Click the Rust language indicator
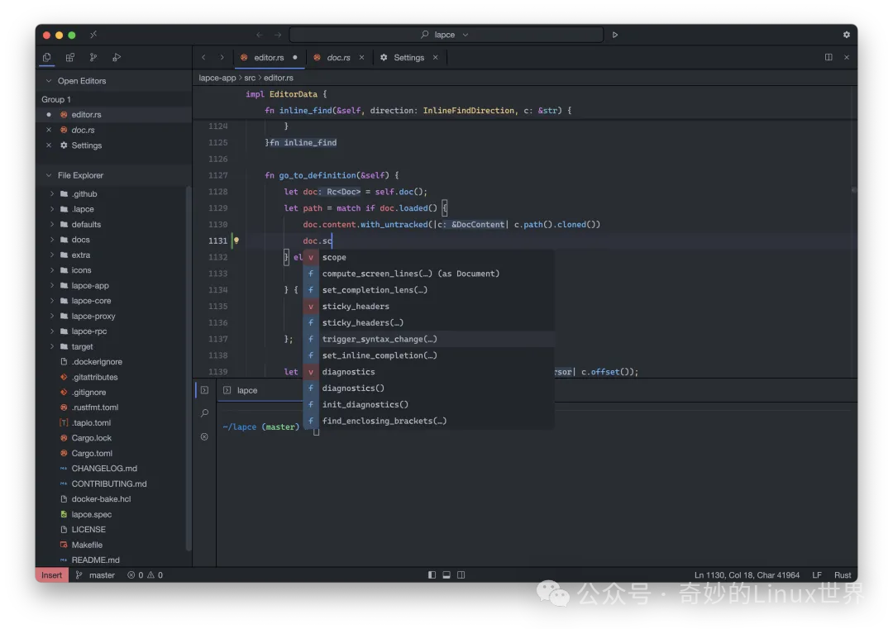The width and height of the screenshot is (893, 629). [843, 575]
